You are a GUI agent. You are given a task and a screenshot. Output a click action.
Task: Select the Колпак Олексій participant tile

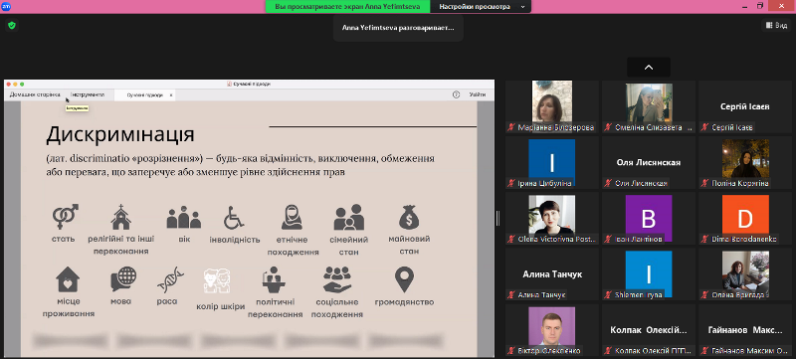pos(649,330)
